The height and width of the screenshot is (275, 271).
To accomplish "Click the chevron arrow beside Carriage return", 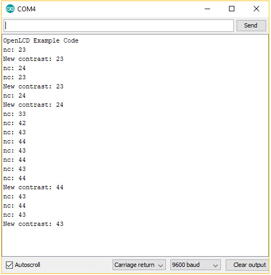I will click(161, 265).
